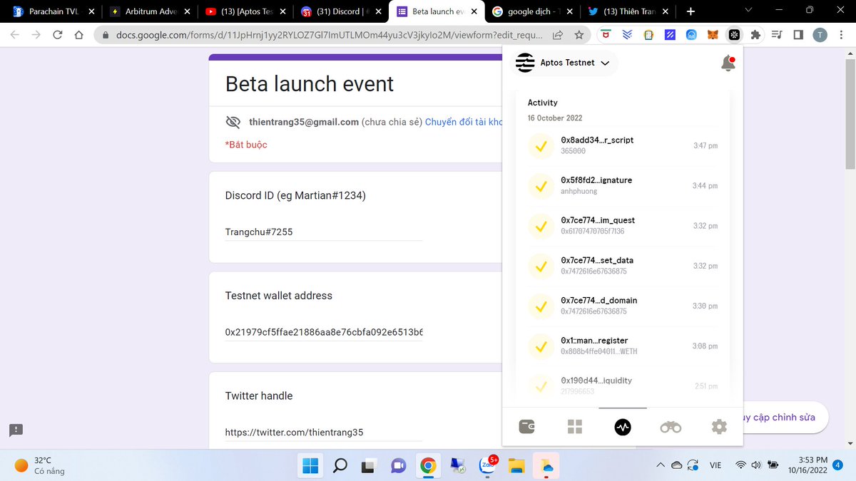
Task: Reload the current page
Action: point(58,34)
